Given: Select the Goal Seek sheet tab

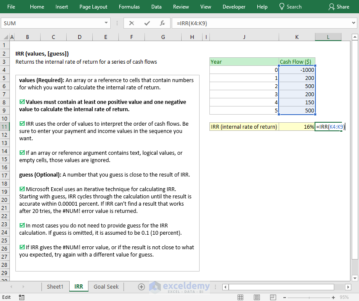Looking at the screenshot, I should point(105,287).
